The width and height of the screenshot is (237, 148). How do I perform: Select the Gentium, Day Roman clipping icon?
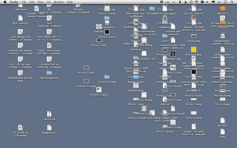click(x=20, y=45)
